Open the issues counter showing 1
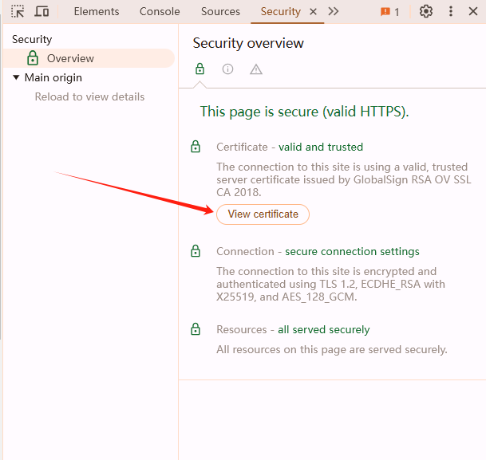 click(389, 12)
